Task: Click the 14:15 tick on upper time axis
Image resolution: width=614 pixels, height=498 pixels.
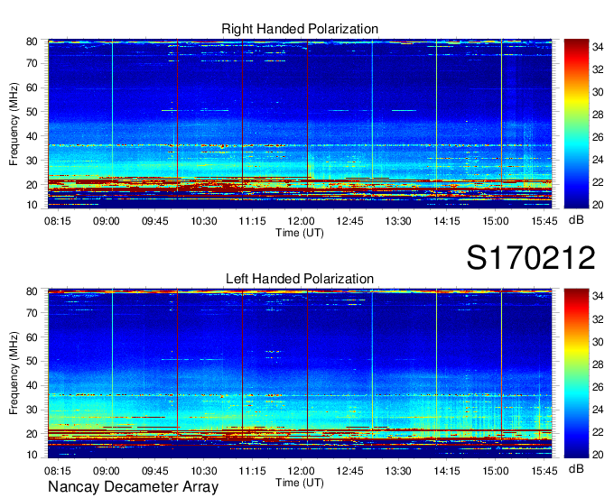Action: (447, 221)
